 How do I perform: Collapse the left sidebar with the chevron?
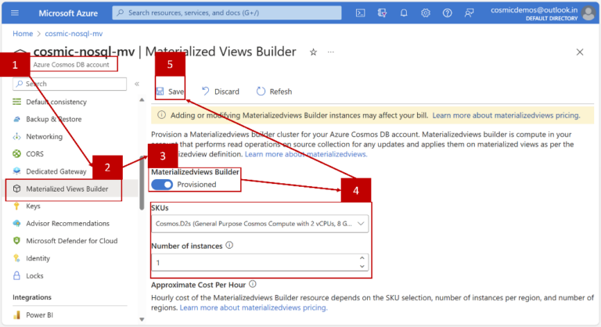tap(137, 84)
